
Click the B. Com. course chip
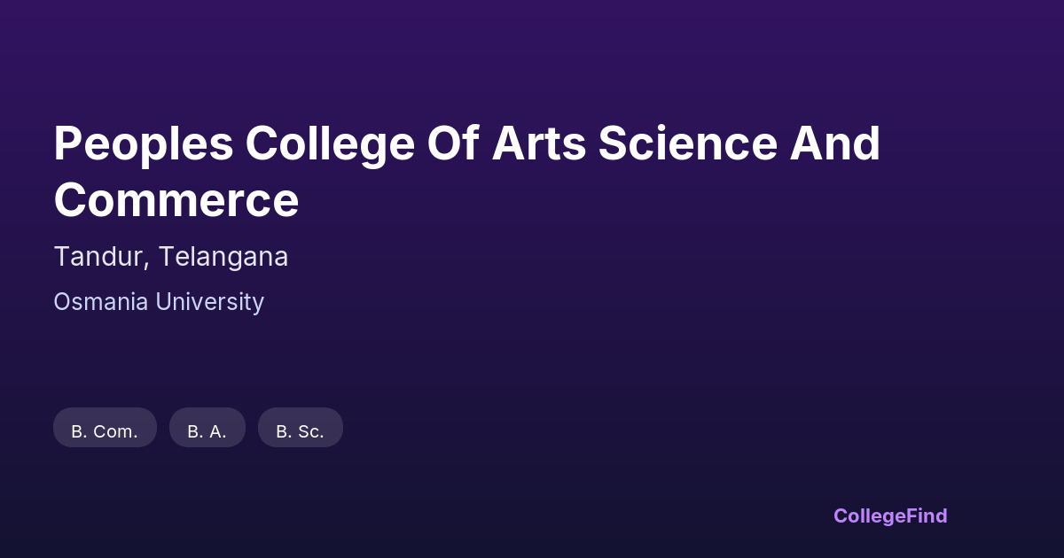(105, 429)
